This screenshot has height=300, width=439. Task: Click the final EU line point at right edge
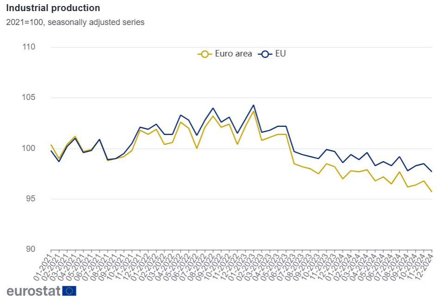click(432, 171)
